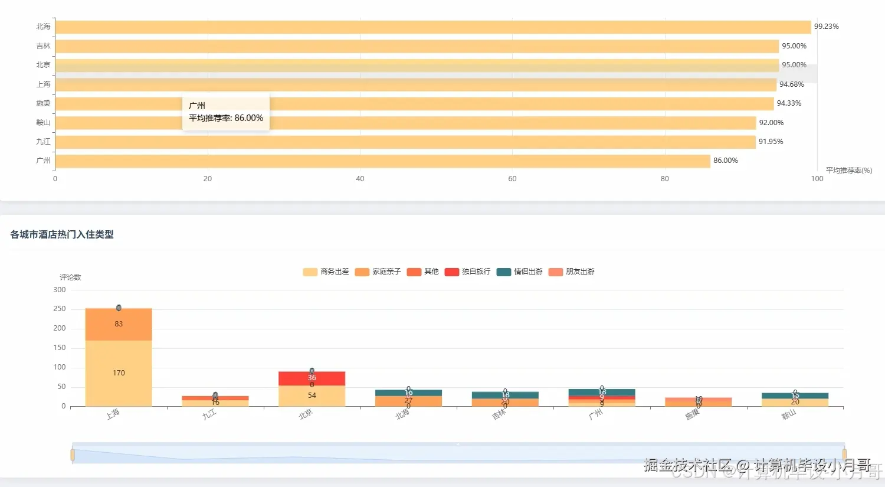Click the 施秉 label on the top chart axis
Screen dimensions: 885x487
click(43, 103)
